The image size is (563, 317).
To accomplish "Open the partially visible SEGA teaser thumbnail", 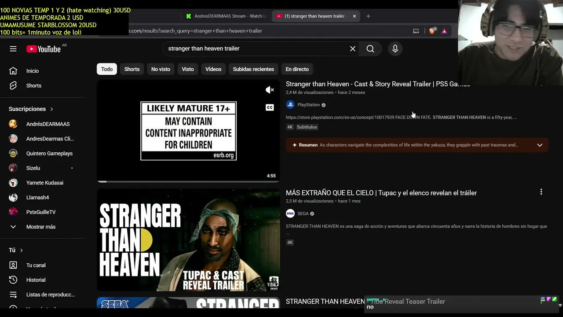I will tap(188, 303).
